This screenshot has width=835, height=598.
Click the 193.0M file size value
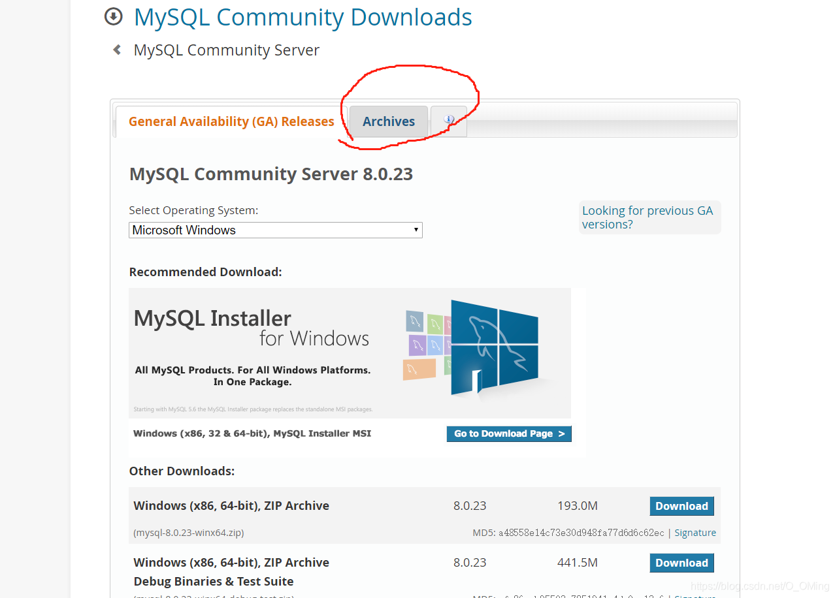coord(578,506)
